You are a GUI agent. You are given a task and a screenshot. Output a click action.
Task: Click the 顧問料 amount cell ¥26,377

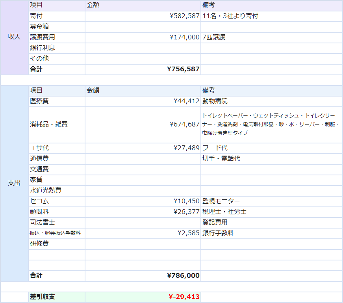click(143, 212)
